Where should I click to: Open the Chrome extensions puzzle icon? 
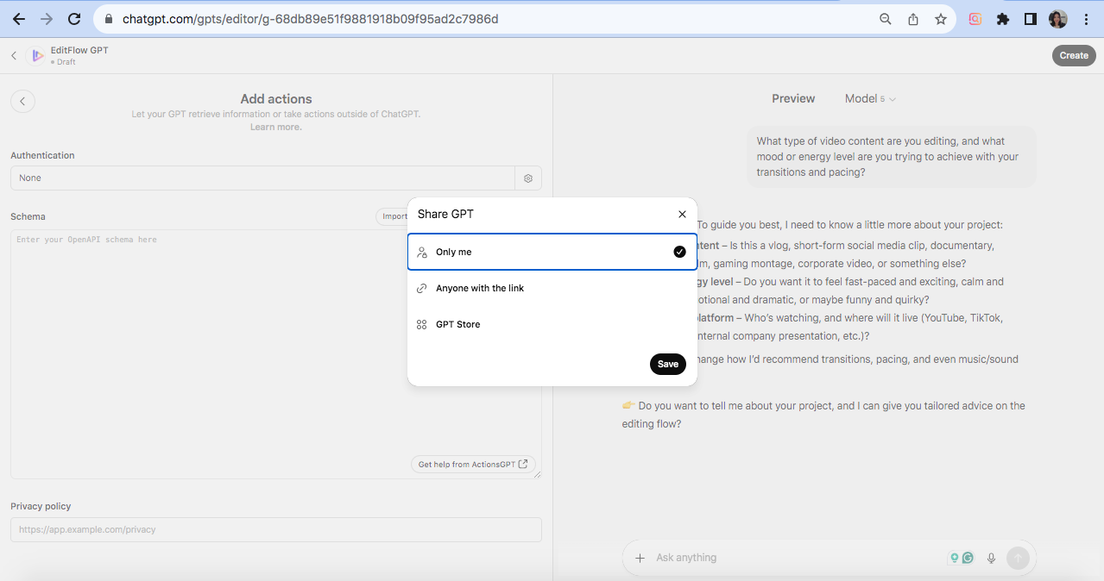[1002, 19]
